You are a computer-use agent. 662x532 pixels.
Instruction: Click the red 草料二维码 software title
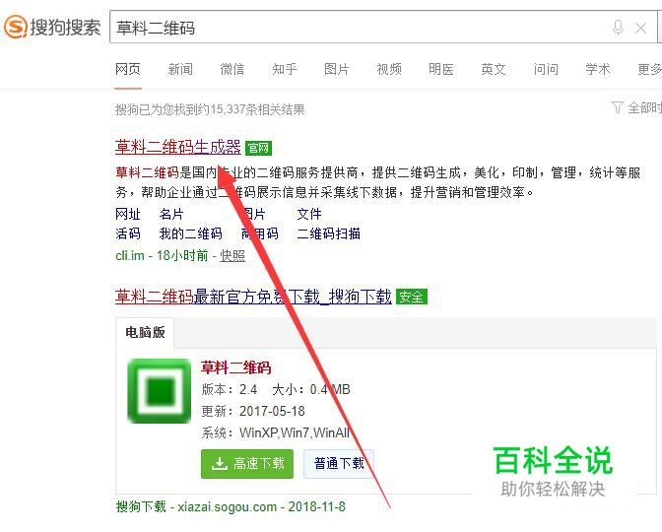[x=235, y=367]
